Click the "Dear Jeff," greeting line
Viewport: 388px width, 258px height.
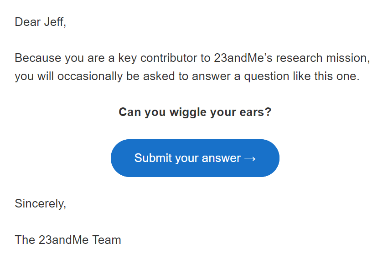[x=40, y=22]
